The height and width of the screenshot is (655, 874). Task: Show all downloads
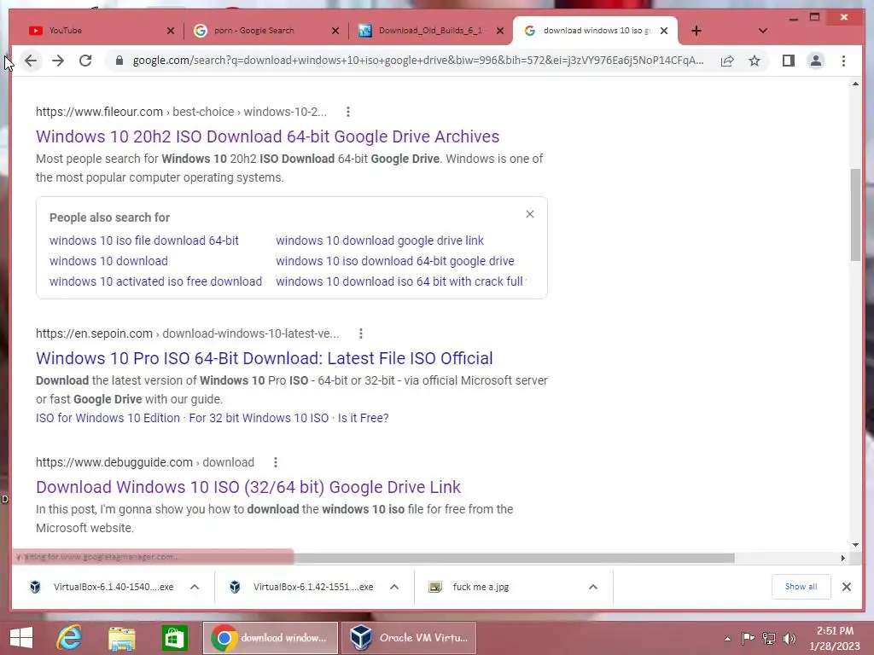click(801, 587)
